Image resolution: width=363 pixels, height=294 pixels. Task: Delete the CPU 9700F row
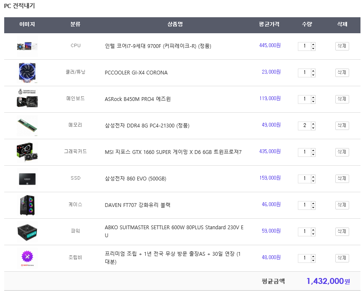pyautogui.click(x=342, y=46)
